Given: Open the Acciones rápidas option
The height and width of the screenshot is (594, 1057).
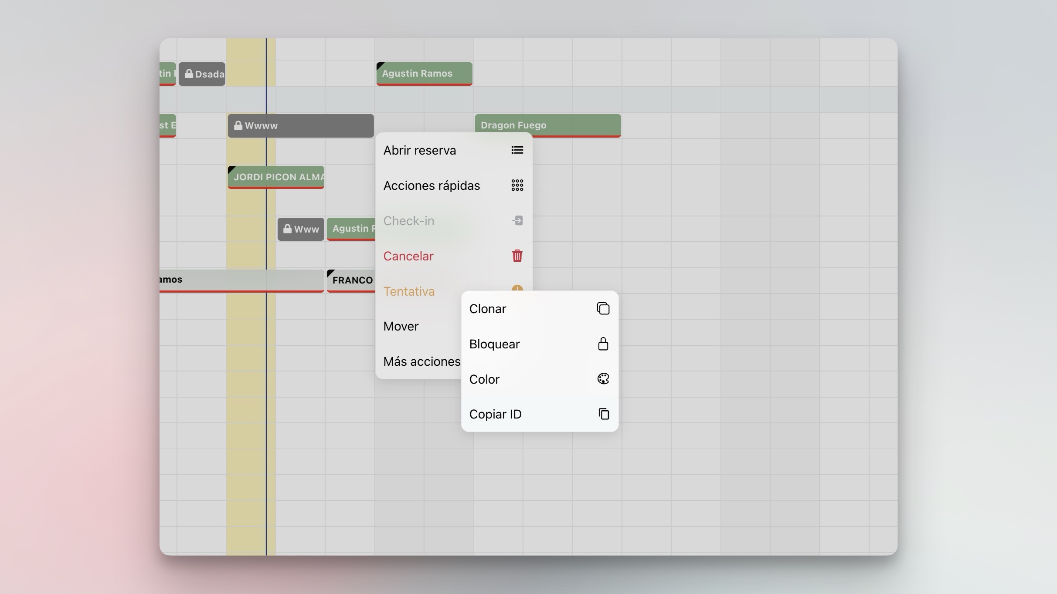Looking at the screenshot, I should point(432,186).
